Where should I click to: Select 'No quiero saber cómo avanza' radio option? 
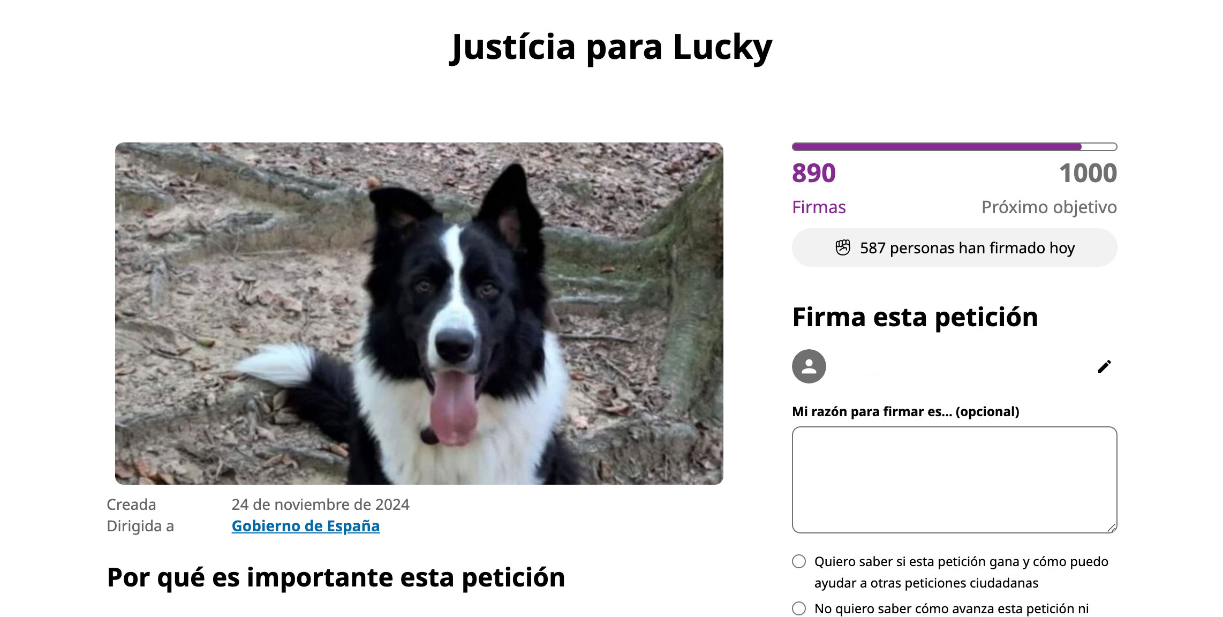click(799, 608)
